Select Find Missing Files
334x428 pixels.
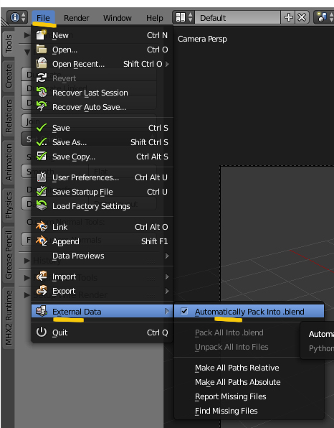tap(249, 411)
